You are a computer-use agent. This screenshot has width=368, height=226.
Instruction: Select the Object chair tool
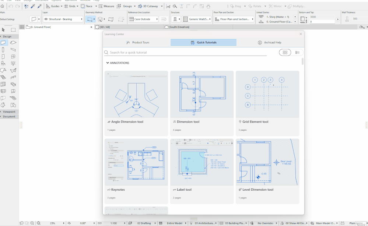click(x=3, y=63)
